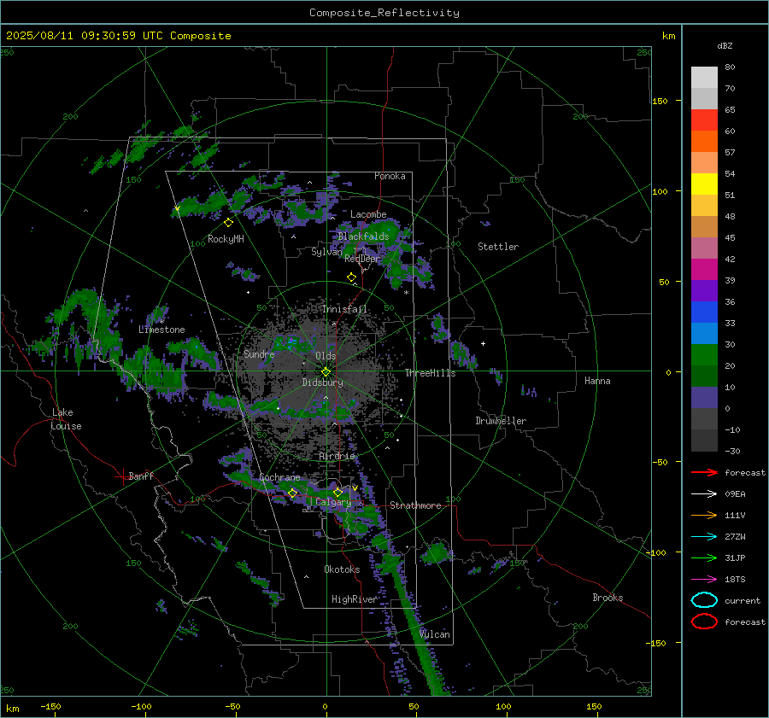Select the Strathmore label

coord(415,505)
